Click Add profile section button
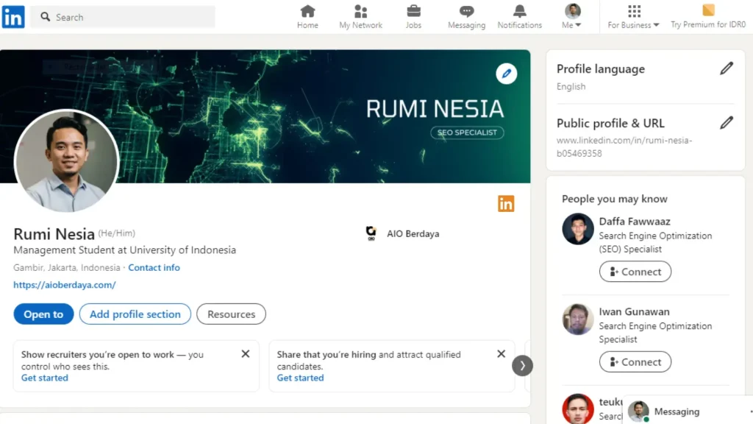This screenshot has height=424, width=753. click(x=135, y=314)
